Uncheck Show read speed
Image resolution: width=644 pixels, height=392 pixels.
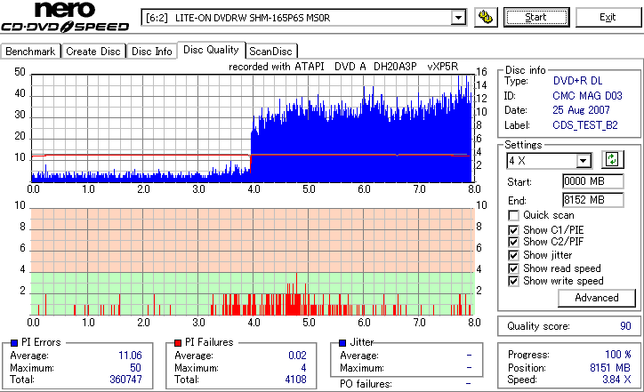[513, 268]
